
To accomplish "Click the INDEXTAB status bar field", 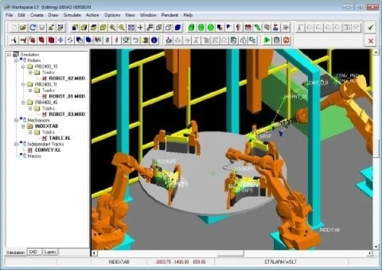I will [x=119, y=262].
